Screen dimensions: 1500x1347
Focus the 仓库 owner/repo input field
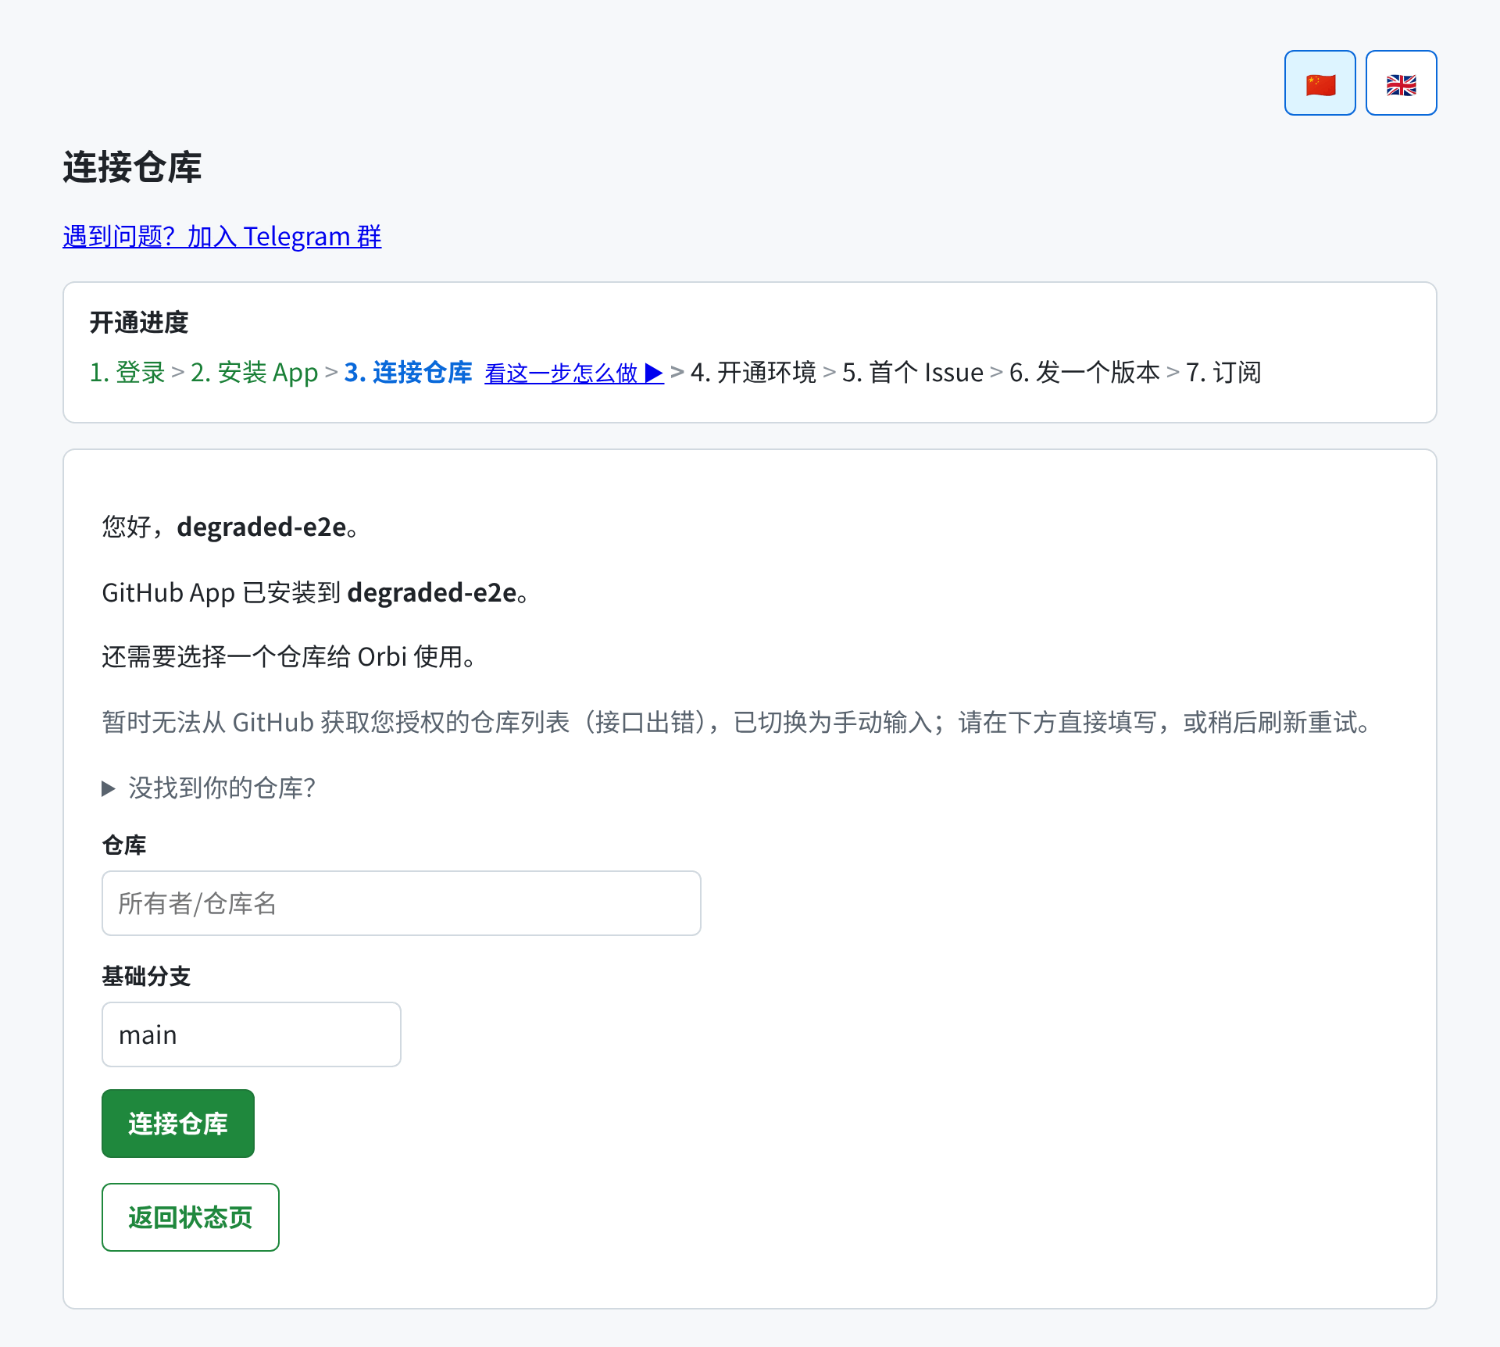402,903
